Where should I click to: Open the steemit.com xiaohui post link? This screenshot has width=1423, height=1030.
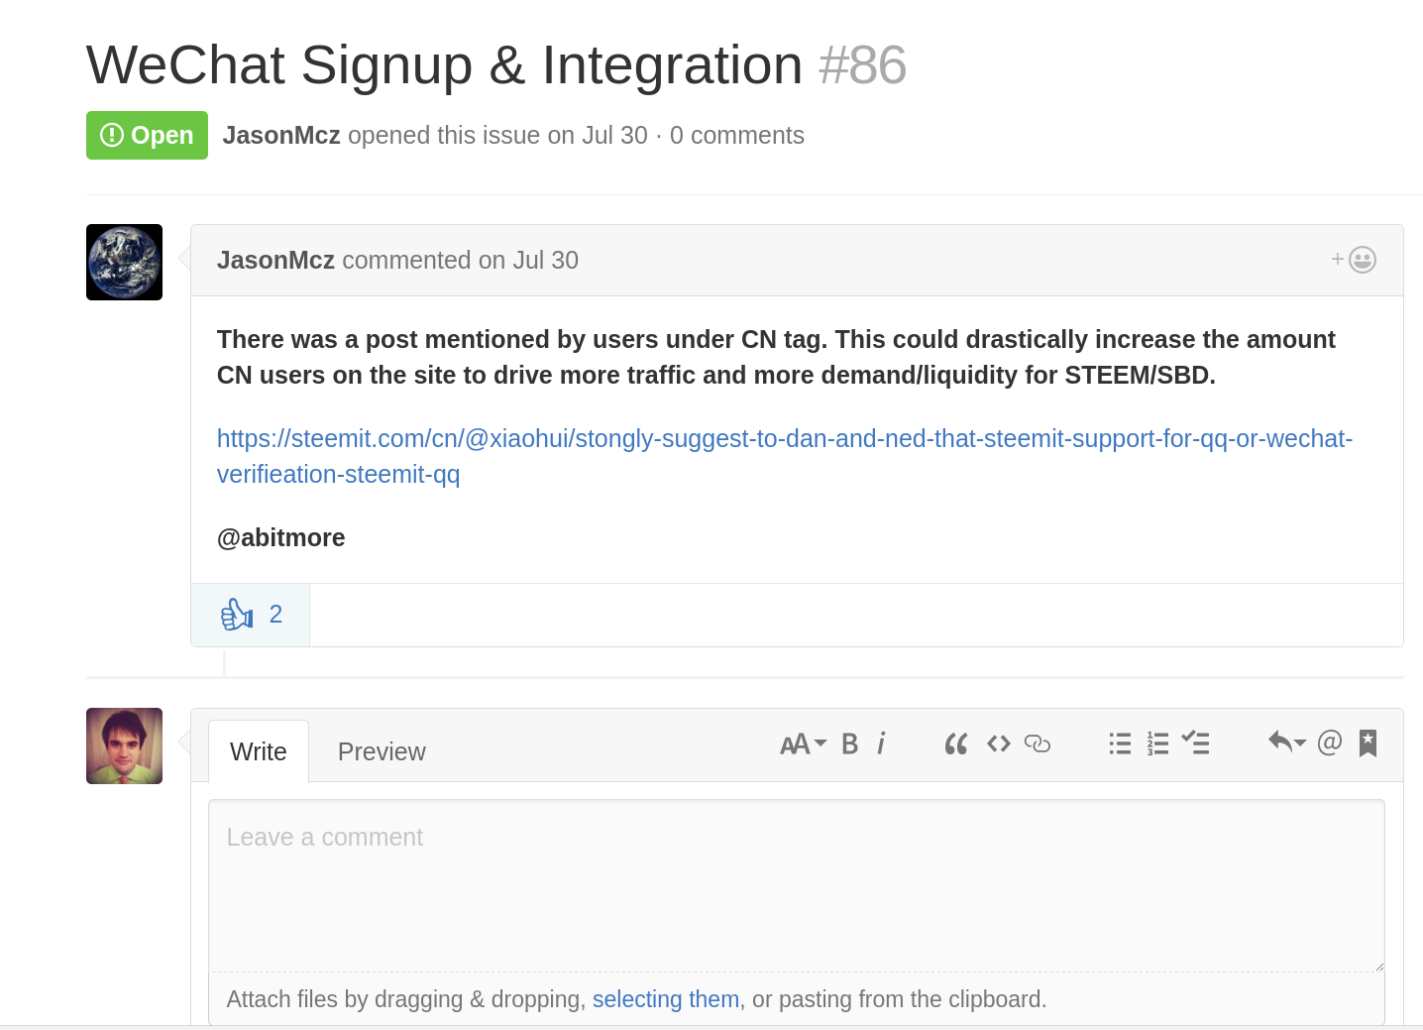click(785, 456)
